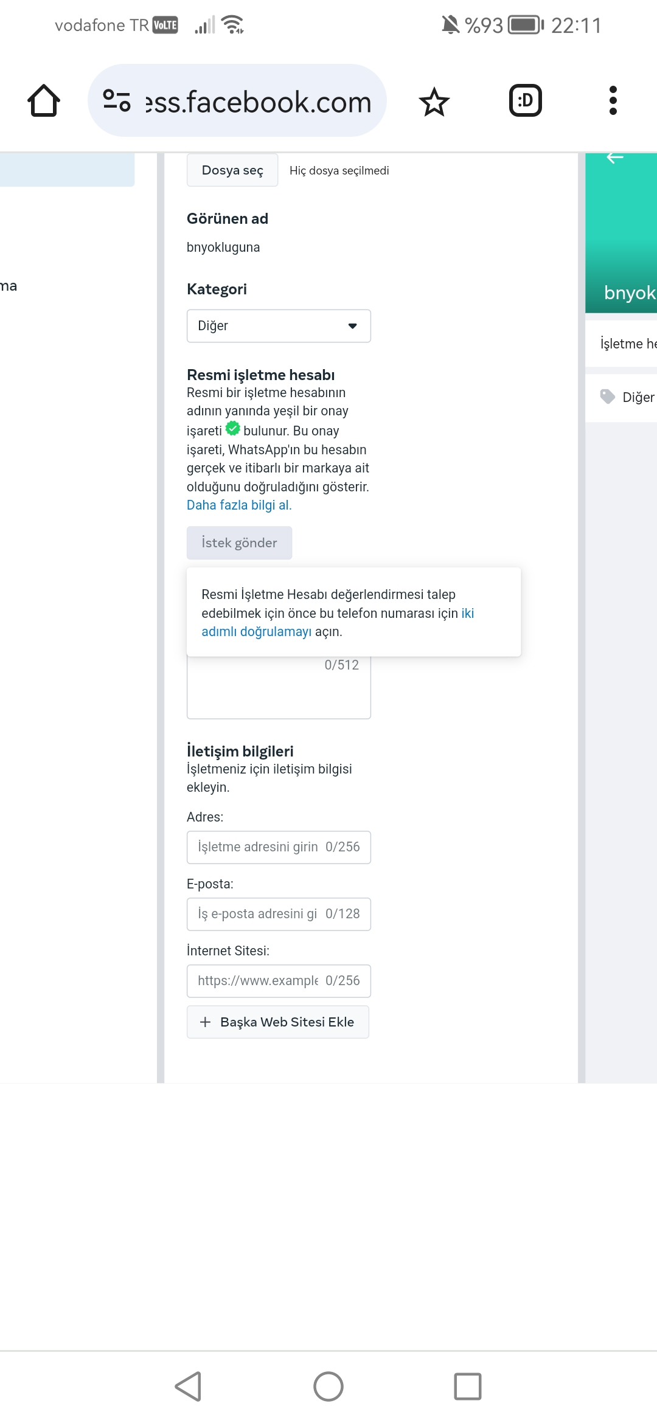Open the three-dot browser menu
Image resolution: width=657 pixels, height=1423 pixels.
pos(613,100)
